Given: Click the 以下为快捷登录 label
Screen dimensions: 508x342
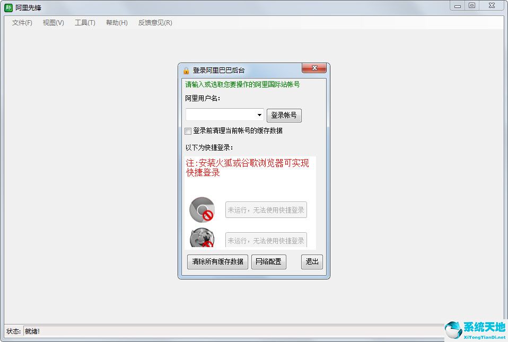Looking at the screenshot, I should 209,148.
